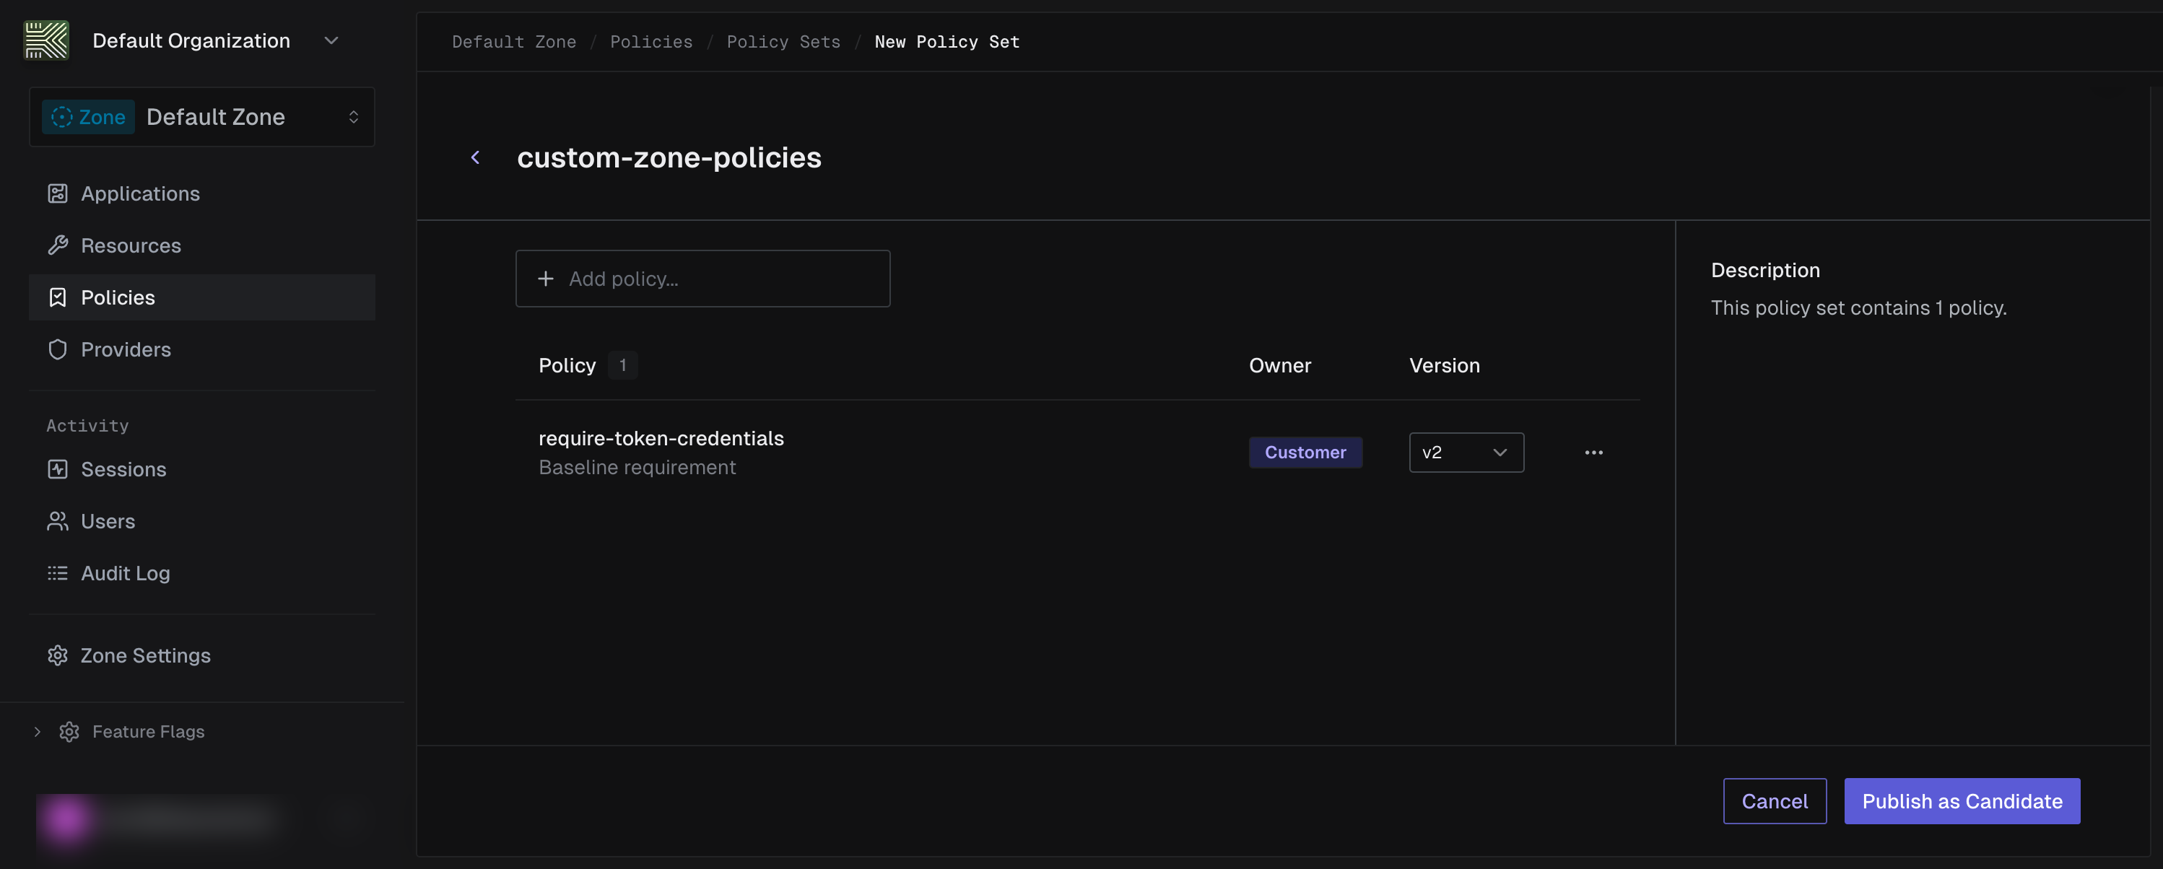Open Zone Settings gear icon
Screen dimensions: 2163x869
point(57,655)
